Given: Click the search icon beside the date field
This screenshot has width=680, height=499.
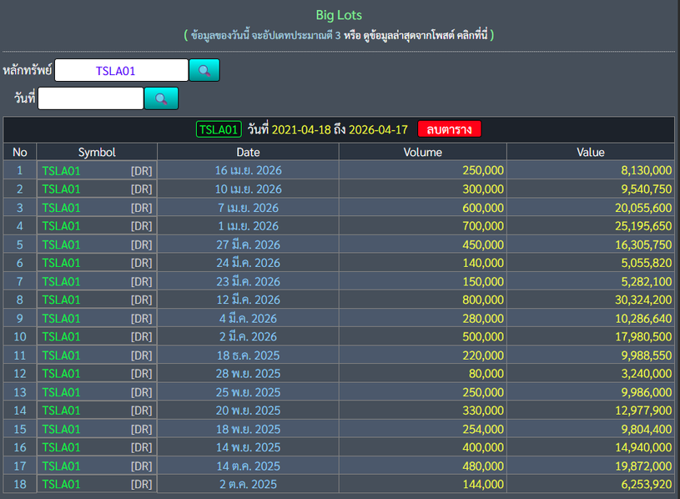Looking at the screenshot, I should (x=161, y=98).
